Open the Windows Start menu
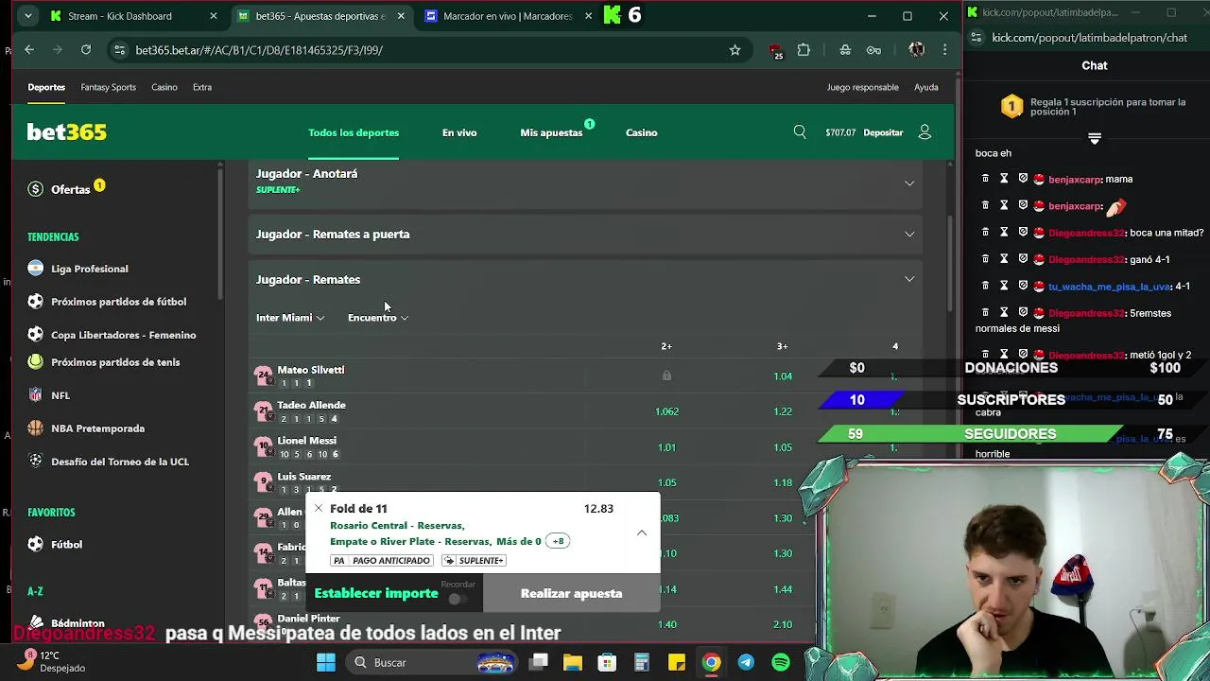The height and width of the screenshot is (681, 1210). point(326,662)
